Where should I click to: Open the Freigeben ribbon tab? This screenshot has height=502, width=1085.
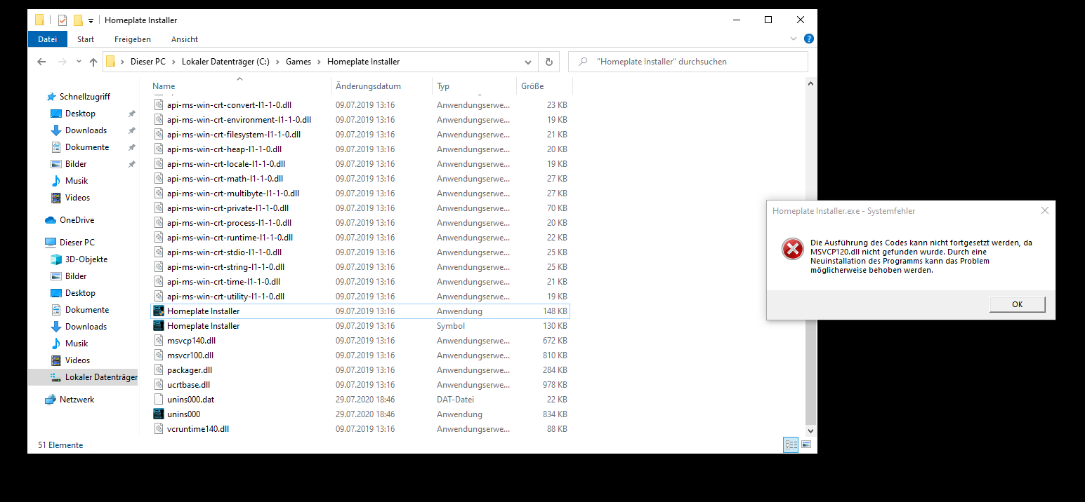133,39
